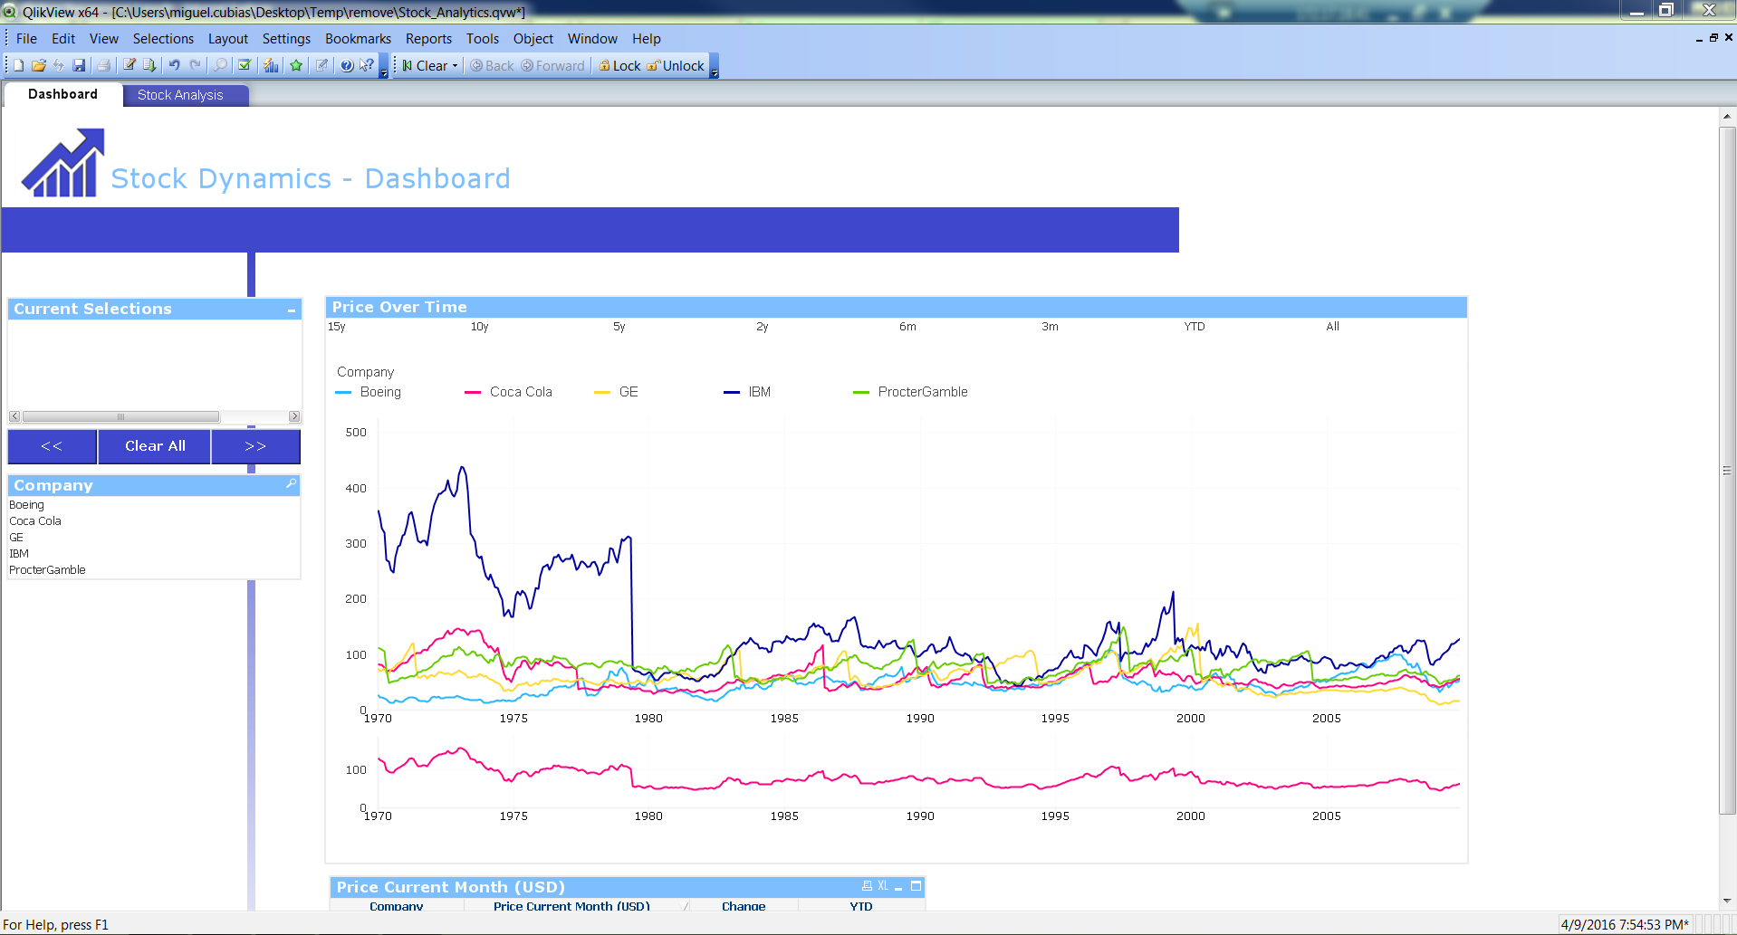Open the Clear dropdown arrow
This screenshot has height=935, width=1737.
coord(455,65)
